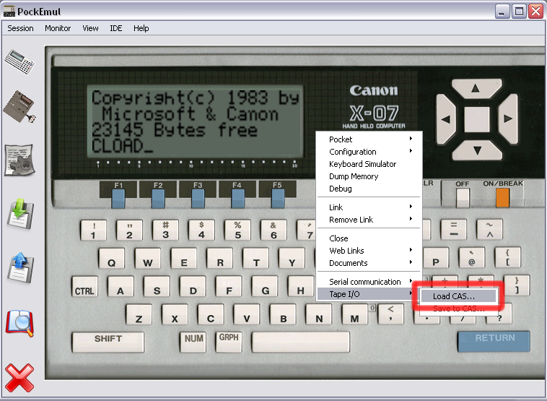The height and width of the screenshot is (401, 547).
Task: Click the A key
Action: point(121,287)
